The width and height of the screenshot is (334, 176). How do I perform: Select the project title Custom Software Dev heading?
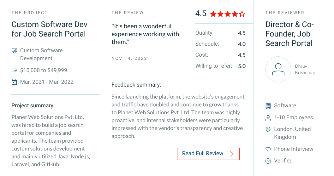(x=50, y=29)
